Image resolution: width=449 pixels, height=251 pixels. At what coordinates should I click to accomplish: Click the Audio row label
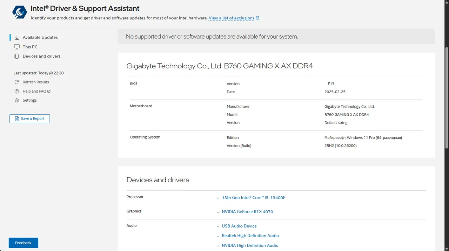[132, 226]
